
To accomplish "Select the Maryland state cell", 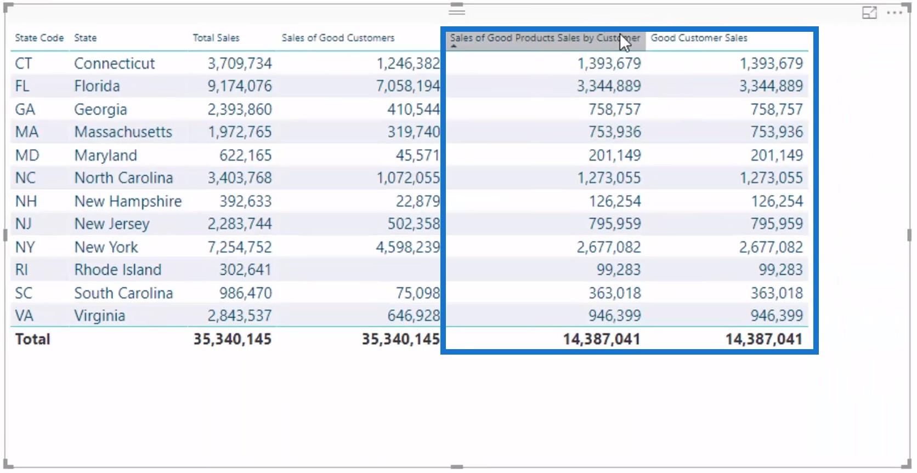I will (106, 156).
